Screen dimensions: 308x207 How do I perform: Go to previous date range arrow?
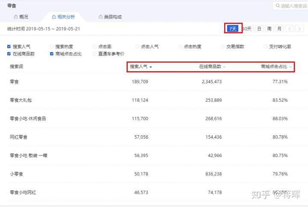tap(290, 29)
